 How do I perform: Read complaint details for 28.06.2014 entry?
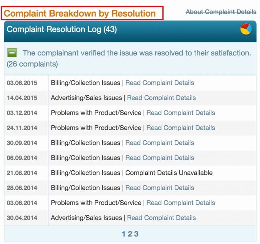tap(159, 188)
